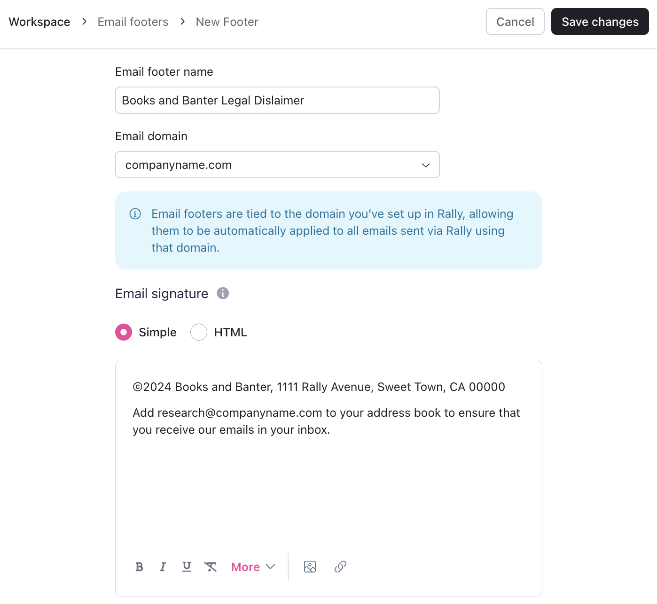
Task: Click the info icon in blue banner
Action: (x=135, y=214)
